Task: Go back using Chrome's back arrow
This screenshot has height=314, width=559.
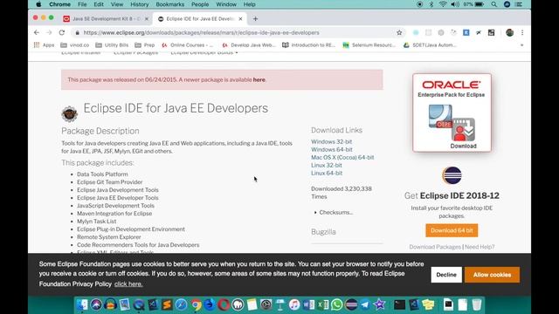Action: [37, 33]
